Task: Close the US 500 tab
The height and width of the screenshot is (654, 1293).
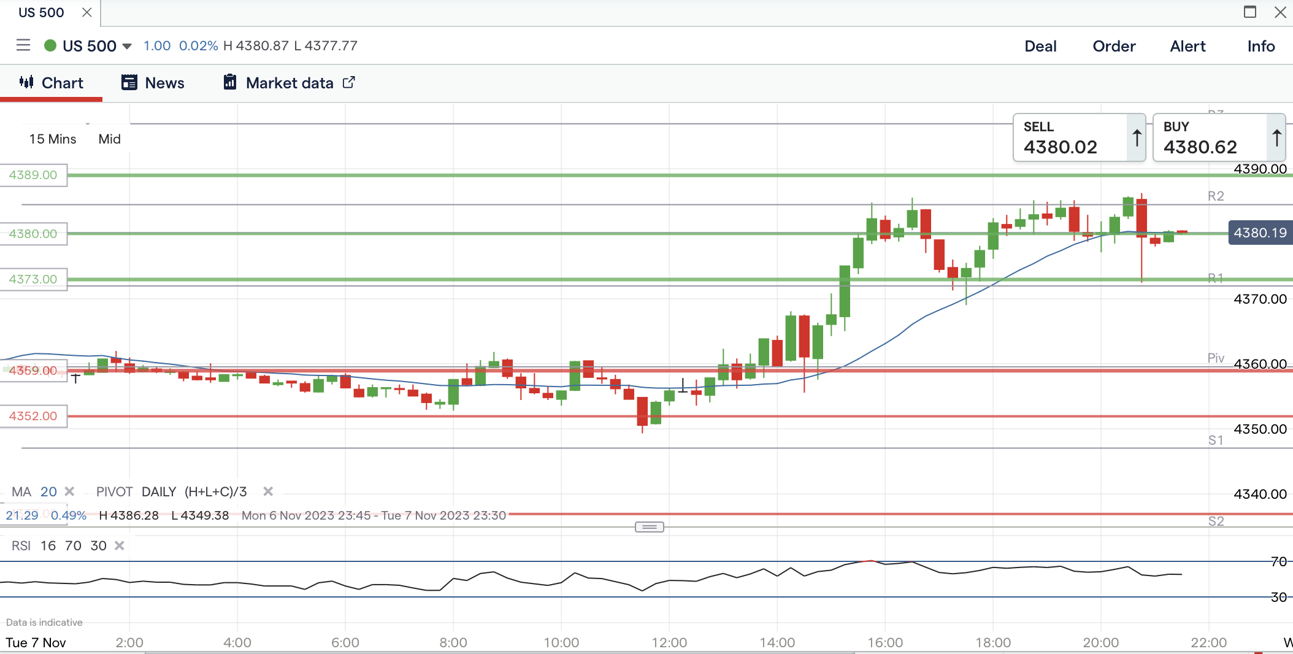Action: point(87,12)
